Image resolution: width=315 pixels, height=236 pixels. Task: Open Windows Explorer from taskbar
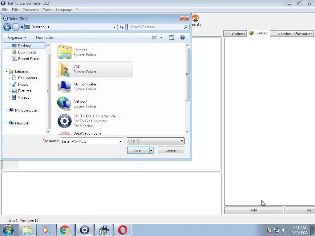27,230
